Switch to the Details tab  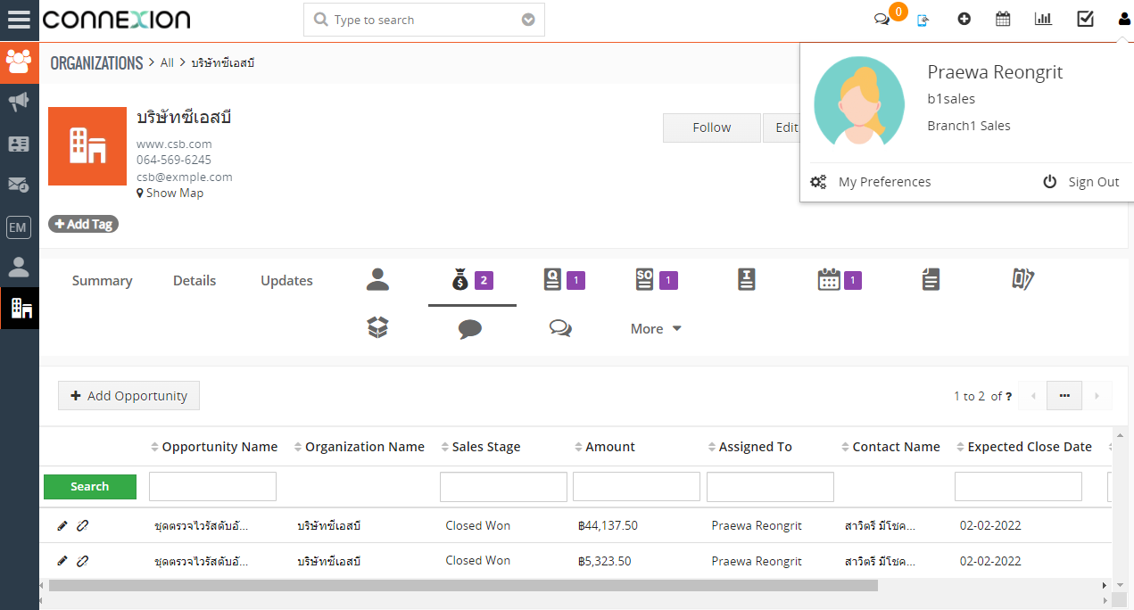(195, 281)
